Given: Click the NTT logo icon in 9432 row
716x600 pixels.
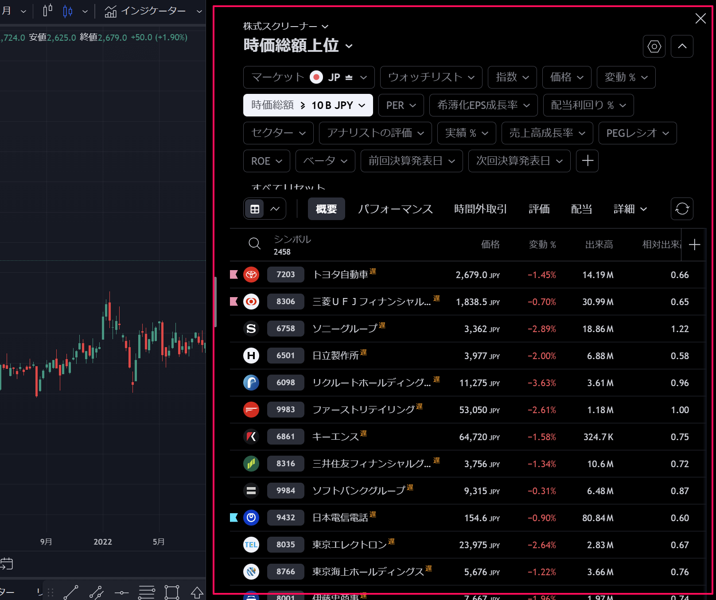Looking at the screenshot, I should (251, 518).
